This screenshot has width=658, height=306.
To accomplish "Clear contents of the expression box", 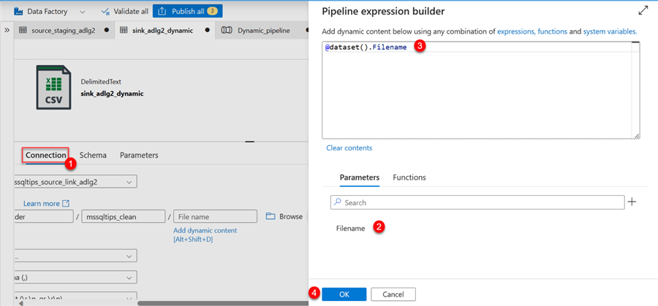I will click(349, 148).
